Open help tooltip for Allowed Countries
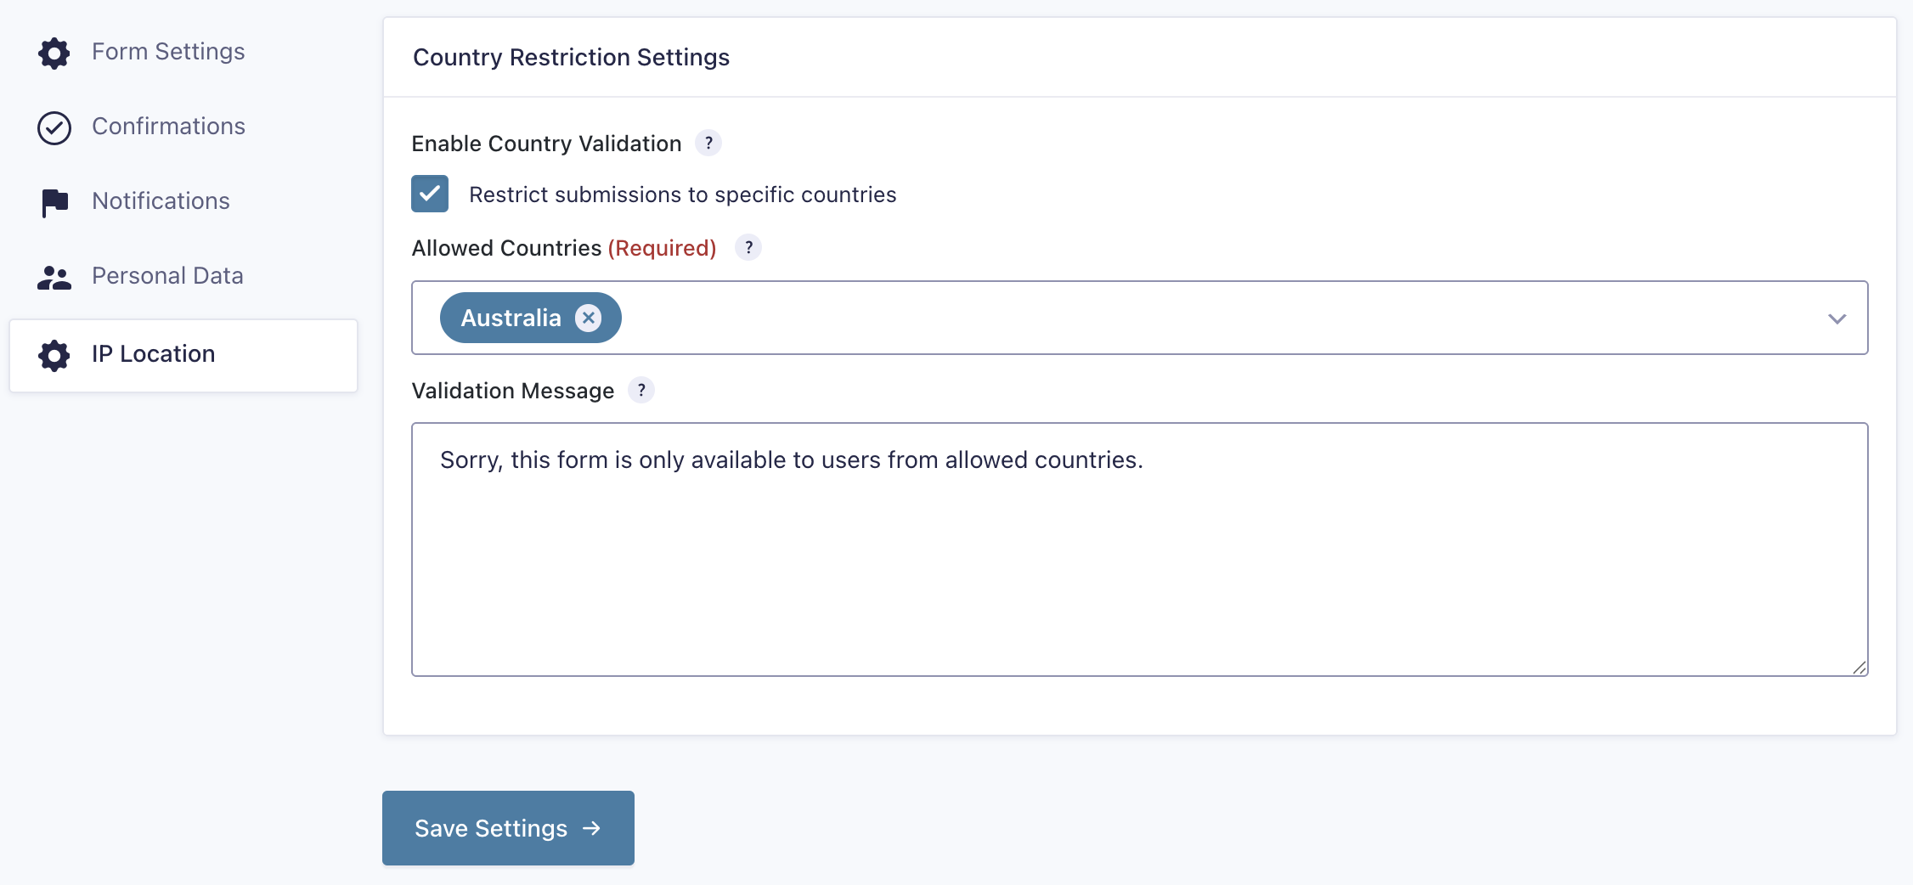 (748, 247)
